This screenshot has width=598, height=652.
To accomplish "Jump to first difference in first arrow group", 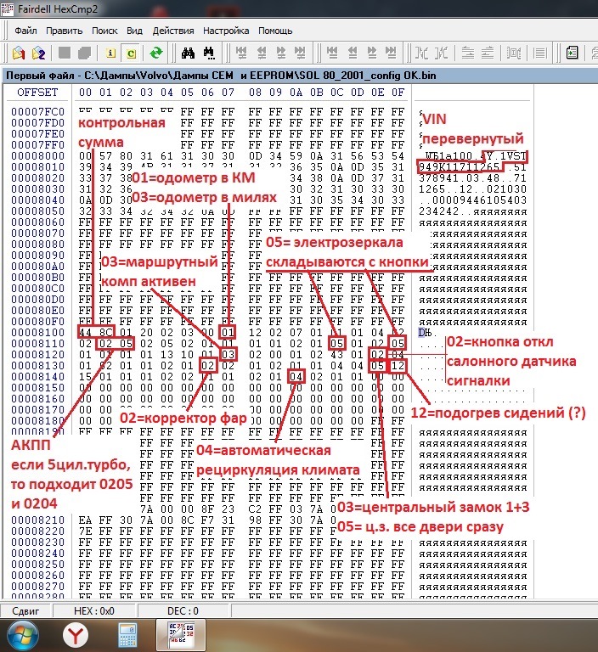I will (241, 53).
